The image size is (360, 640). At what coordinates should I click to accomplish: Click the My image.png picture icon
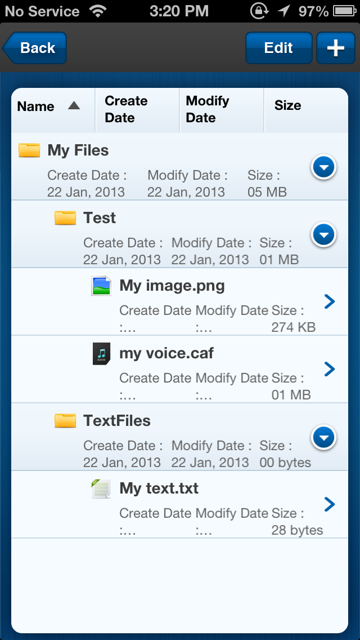coord(101,286)
